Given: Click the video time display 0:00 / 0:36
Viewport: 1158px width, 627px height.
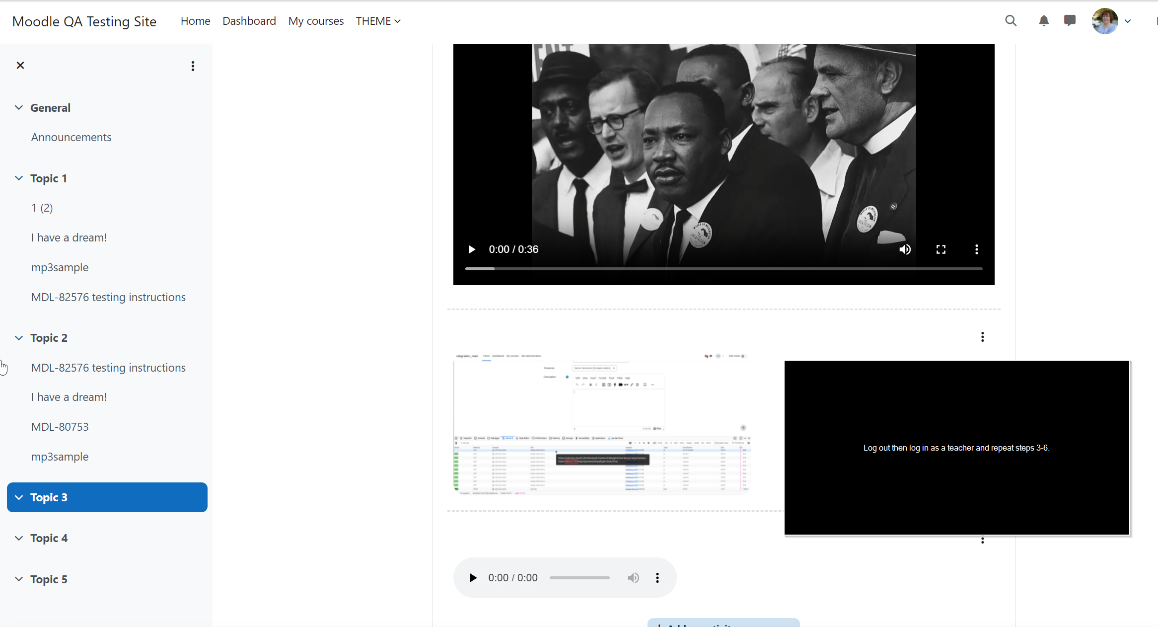Looking at the screenshot, I should [513, 249].
